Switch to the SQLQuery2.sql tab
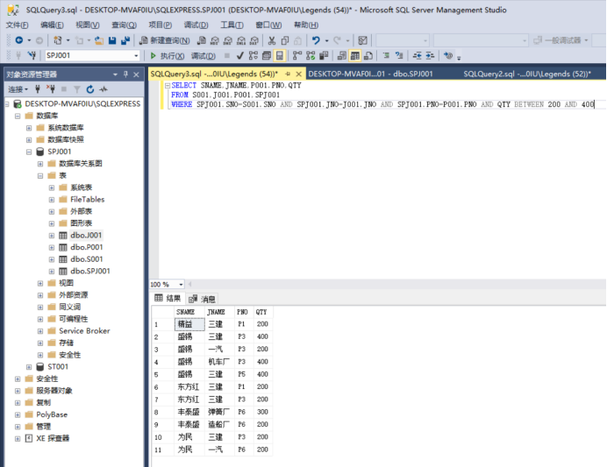This screenshot has height=467, width=607. pyautogui.click(x=527, y=74)
